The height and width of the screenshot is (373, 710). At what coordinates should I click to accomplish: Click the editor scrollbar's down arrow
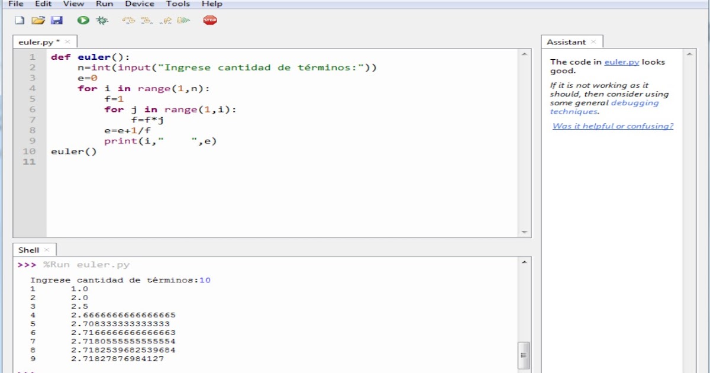523,231
